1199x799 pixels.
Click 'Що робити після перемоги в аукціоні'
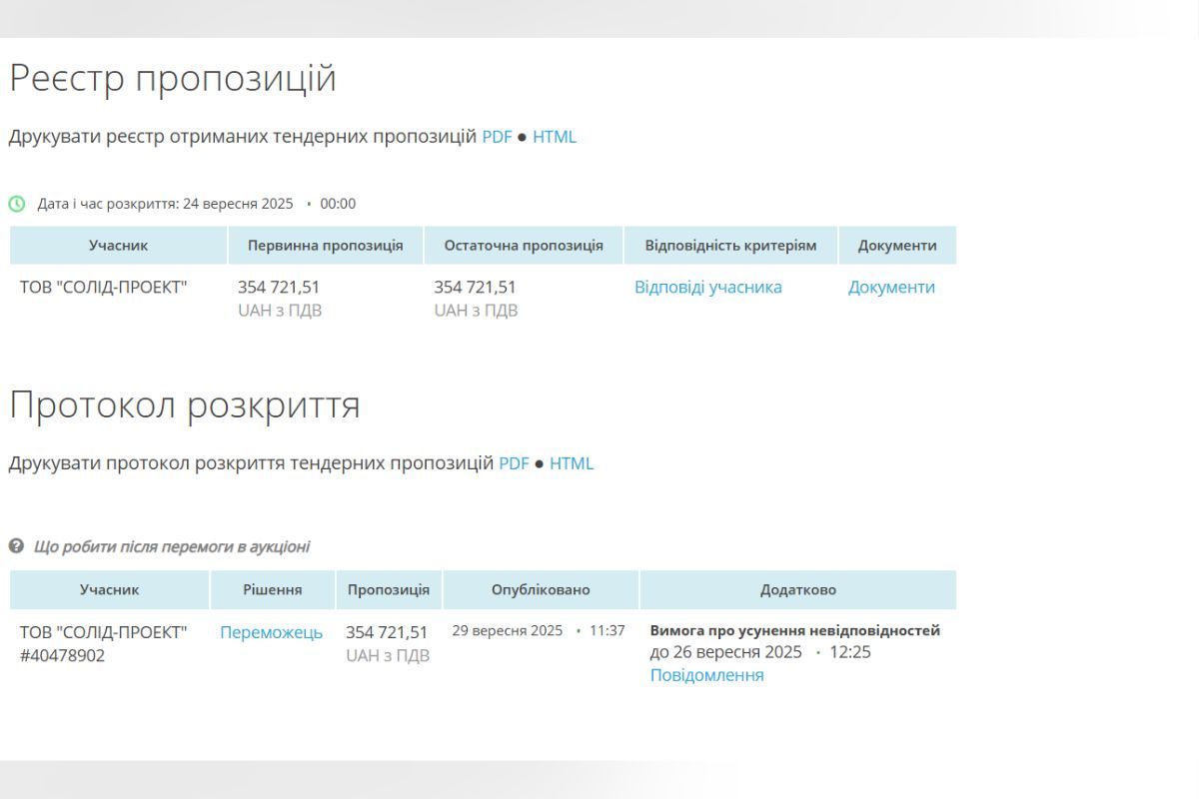pyautogui.click(x=171, y=547)
